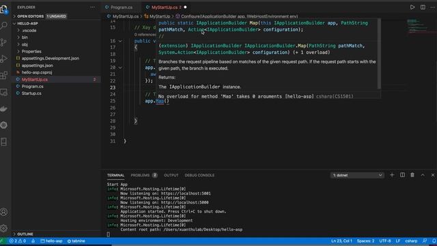Image resolution: width=437 pixels, height=246 pixels.
Task: Open the Source Control view
Action: coord(4,42)
